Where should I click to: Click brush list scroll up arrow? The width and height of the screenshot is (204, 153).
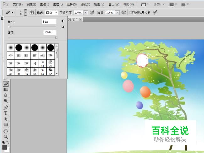[57, 46]
